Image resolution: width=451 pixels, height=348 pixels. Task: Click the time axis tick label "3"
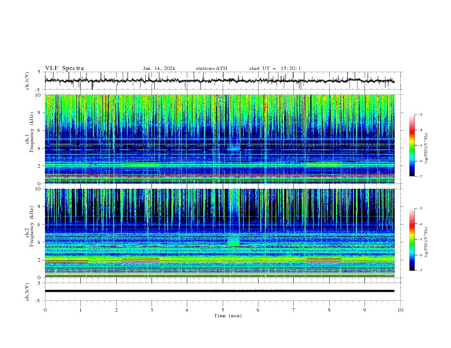coord(151,310)
